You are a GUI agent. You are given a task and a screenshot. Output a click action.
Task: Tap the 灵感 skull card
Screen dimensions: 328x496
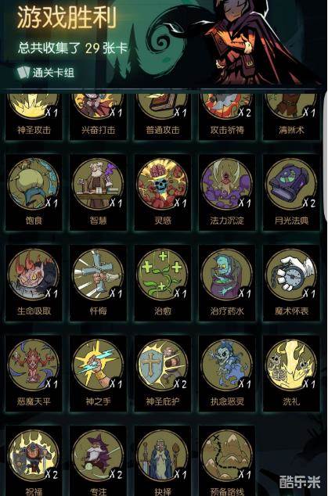tap(162, 192)
